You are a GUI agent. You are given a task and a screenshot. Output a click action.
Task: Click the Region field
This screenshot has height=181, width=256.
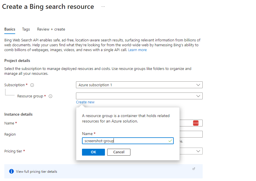191,134
